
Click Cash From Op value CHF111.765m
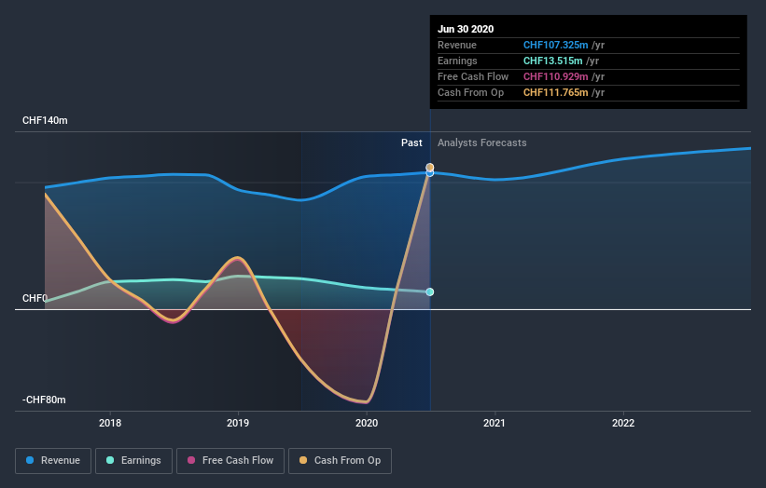[x=555, y=92]
